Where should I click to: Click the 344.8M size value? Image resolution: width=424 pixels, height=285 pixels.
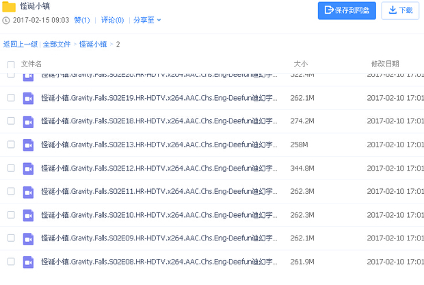click(302, 169)
